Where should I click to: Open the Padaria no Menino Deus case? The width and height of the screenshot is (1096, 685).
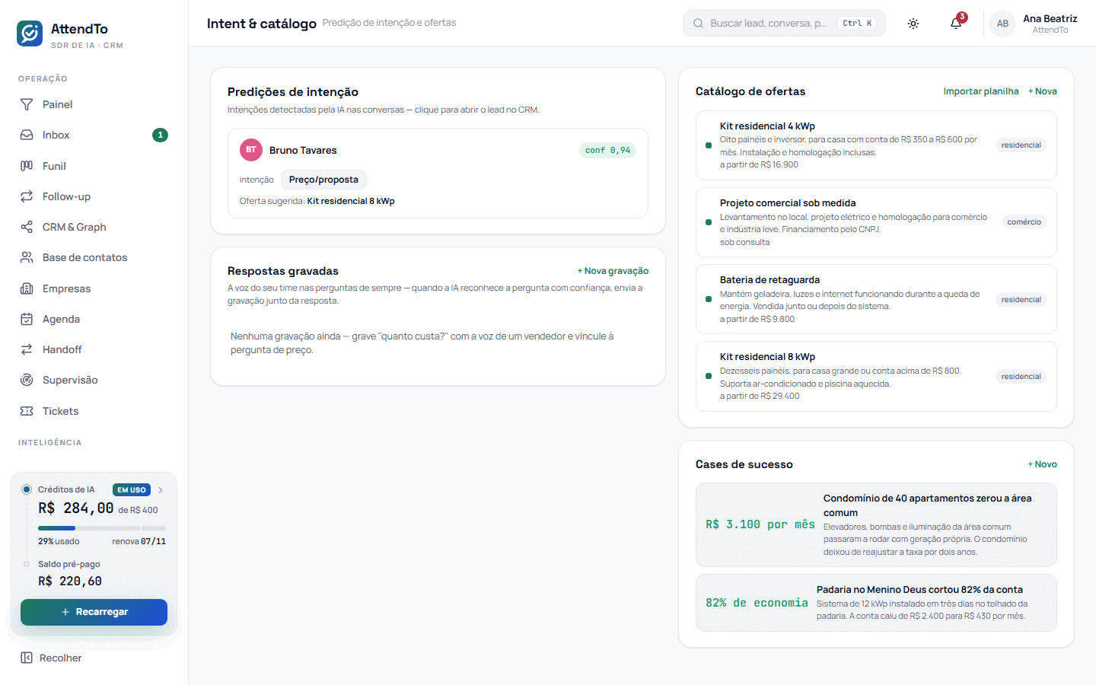coord(876,603)
